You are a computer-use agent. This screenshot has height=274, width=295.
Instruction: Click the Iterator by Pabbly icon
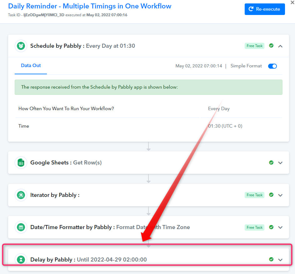tap(21, 195)
